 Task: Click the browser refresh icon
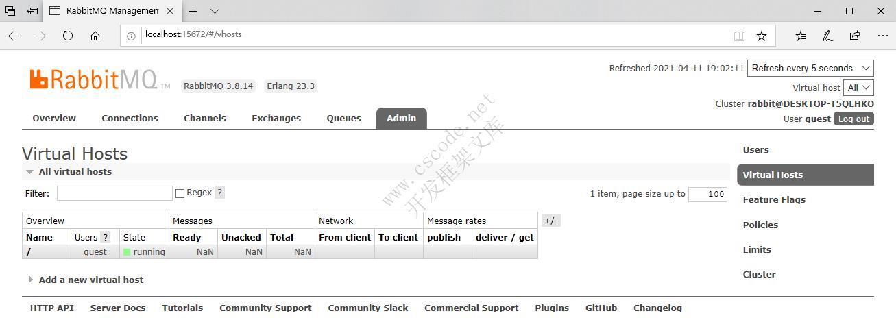coord(68,36)
